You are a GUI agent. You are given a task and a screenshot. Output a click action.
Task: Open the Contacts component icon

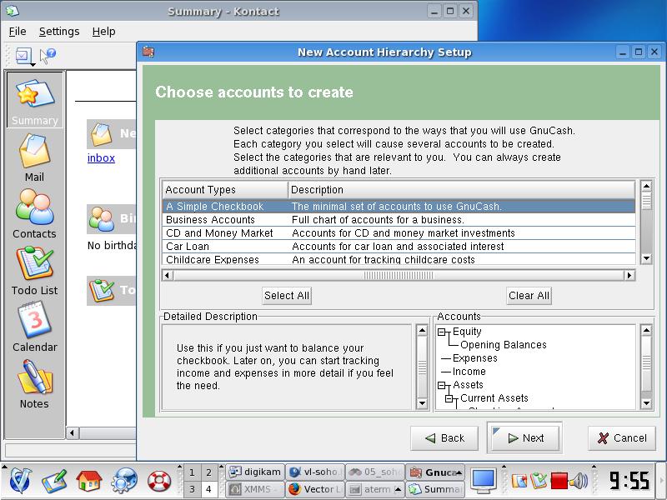tap(34, 214)
